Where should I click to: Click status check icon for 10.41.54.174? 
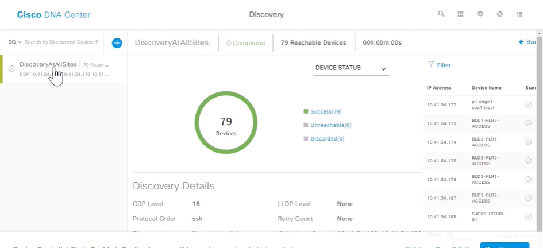(528, 142)
